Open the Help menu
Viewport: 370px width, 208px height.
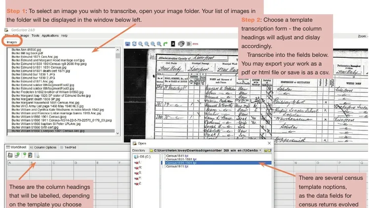click(x=64, y=36)
